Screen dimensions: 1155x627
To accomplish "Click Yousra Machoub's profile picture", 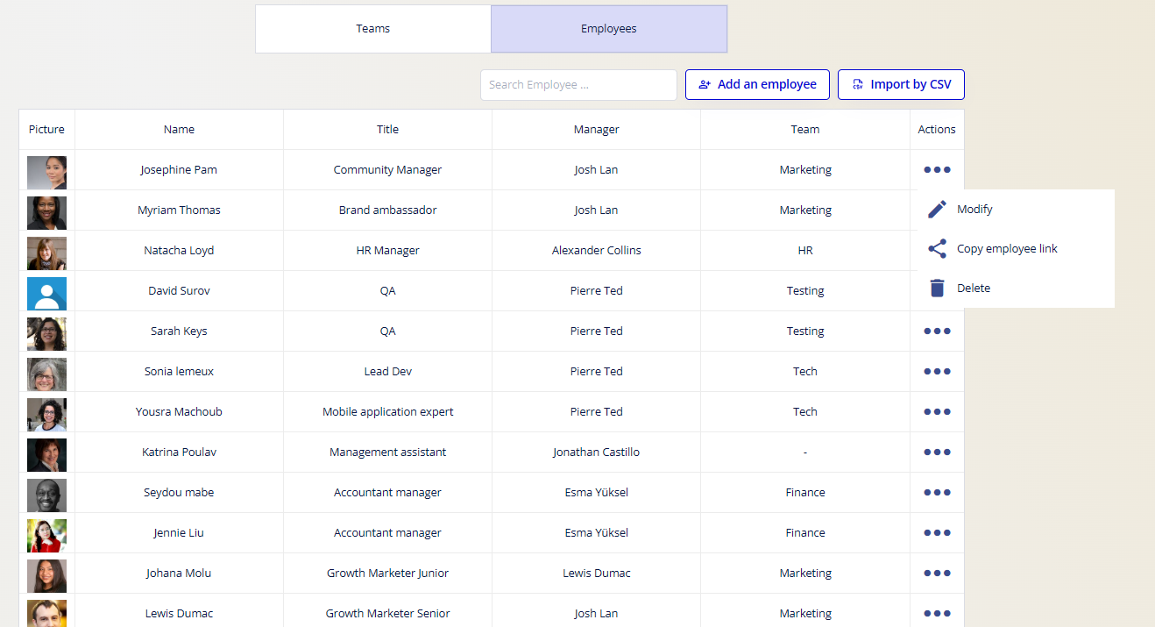I will click(46, 415).
